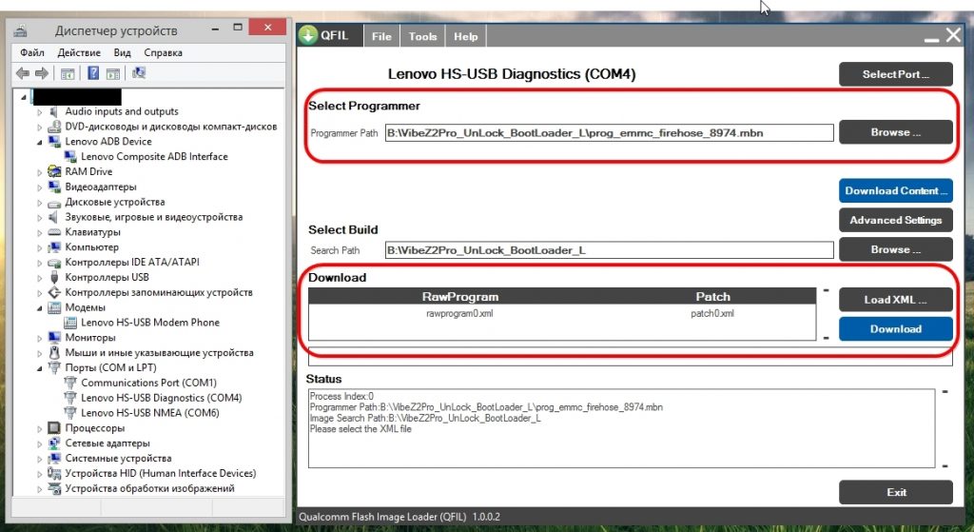Select the Дисковые устройства drive icon

(54, 202)
